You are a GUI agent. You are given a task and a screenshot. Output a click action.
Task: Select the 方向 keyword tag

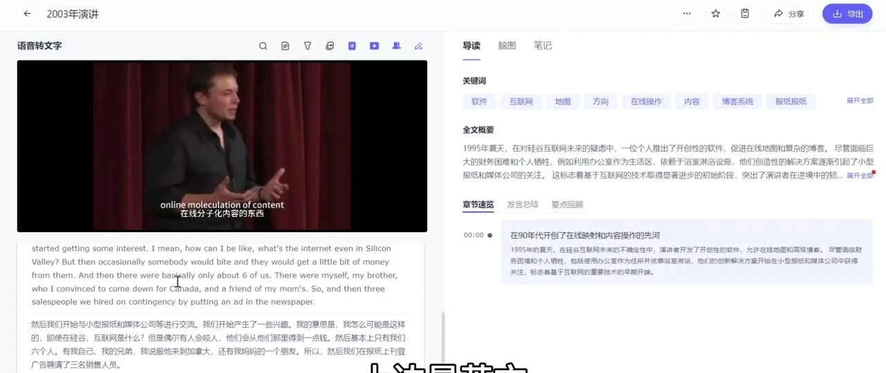pyautogui.click(x=600, y=102)
